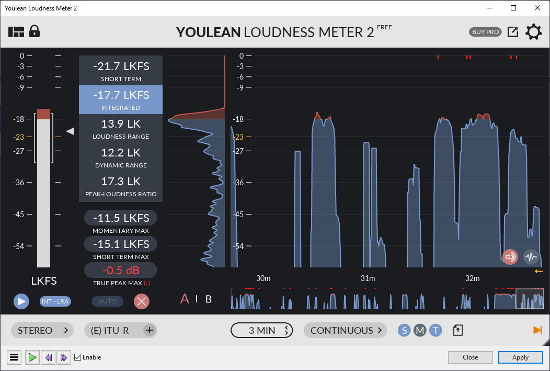Click the rewind double-arrow button
This screenshot has height=371, width=550.
[49, 357]
